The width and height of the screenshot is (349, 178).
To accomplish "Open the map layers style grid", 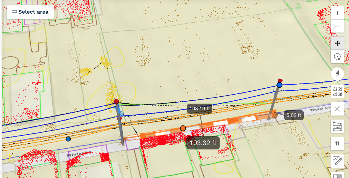I will click(337, 91).
